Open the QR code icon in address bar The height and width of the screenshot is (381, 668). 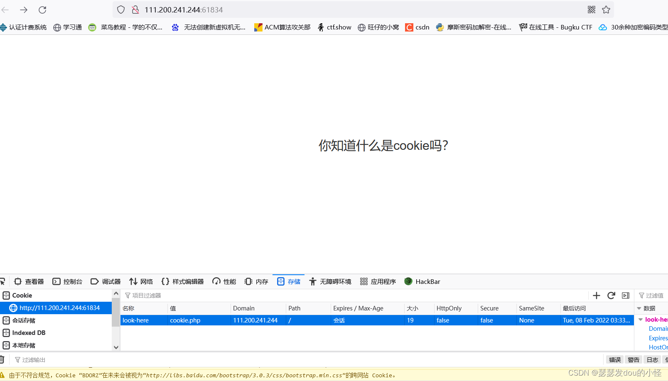[592, 10]
